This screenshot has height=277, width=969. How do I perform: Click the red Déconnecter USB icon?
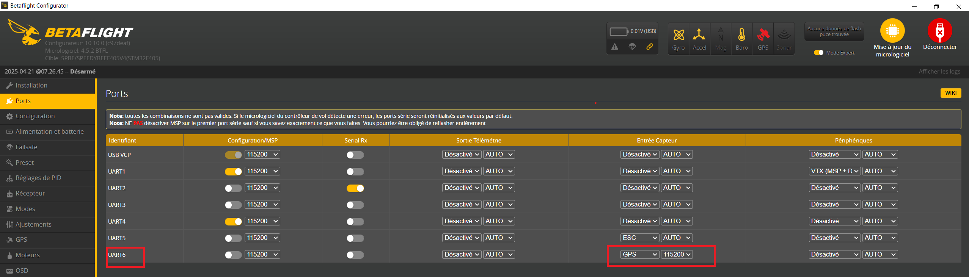tap(939, 31)
